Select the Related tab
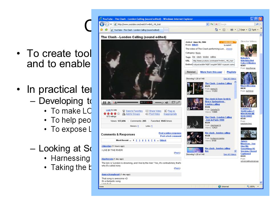The width and height of the screenshot is (274, 205). coord(191,72)
